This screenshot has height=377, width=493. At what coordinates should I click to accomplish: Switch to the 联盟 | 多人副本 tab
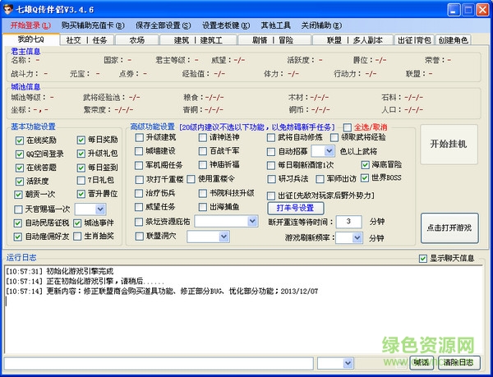tap(355, 39)
